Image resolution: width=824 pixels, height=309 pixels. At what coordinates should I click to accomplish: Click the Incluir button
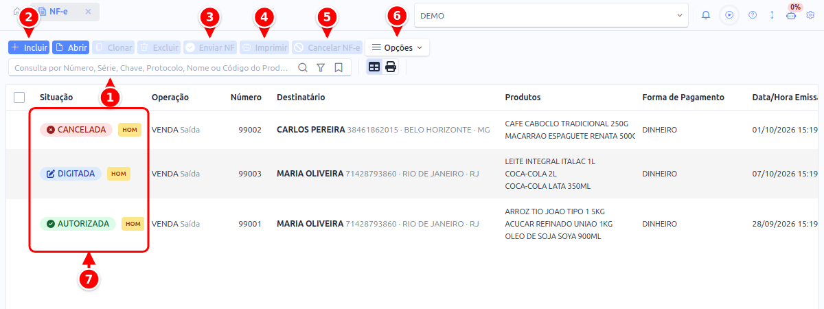(29, 47)
